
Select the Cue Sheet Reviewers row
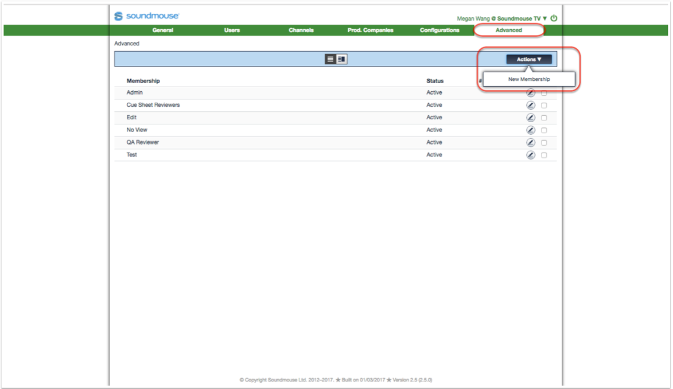pyautogui.click(x=335, y=105)
